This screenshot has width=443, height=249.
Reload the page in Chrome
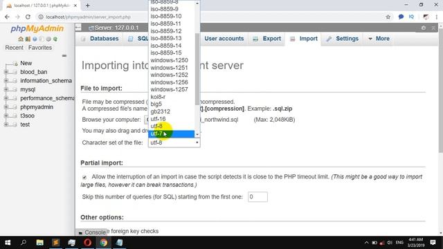click(28, 17)
